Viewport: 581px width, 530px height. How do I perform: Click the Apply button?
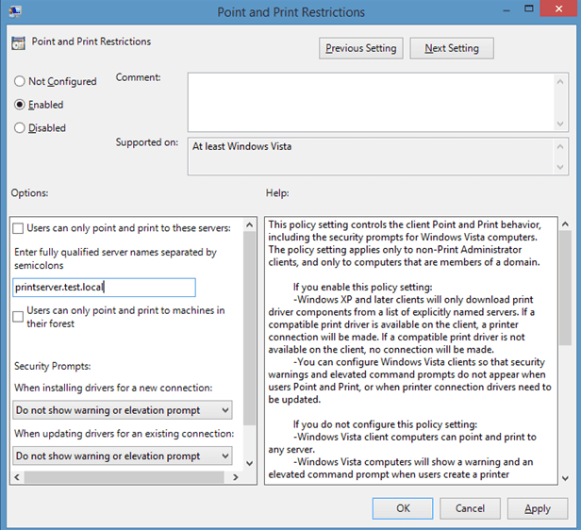538,508
